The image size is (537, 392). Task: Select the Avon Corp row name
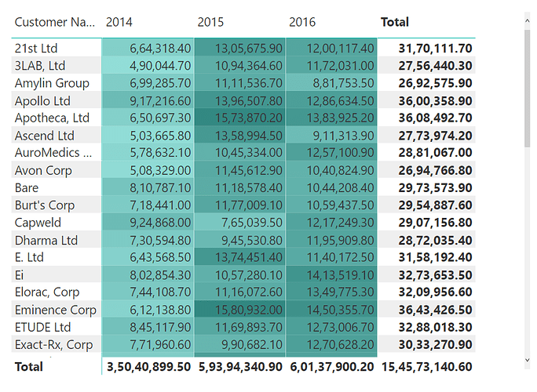point(43,170)
